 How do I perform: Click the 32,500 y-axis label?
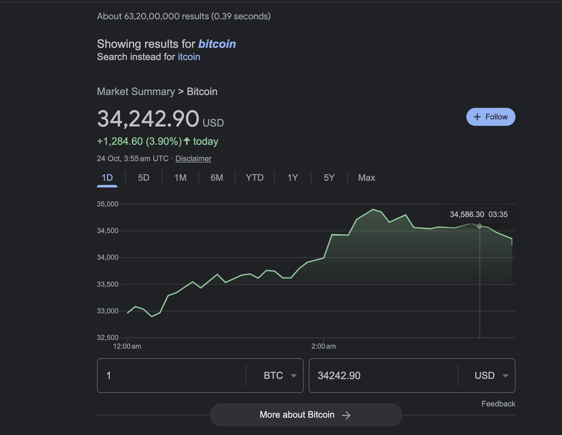click(108, 338)
